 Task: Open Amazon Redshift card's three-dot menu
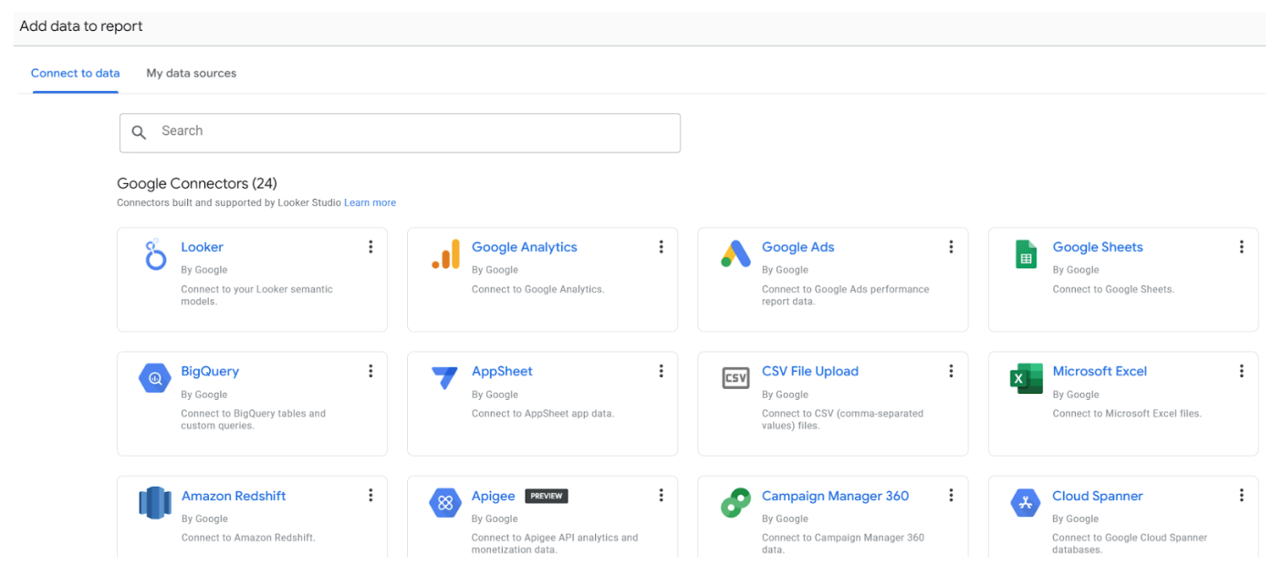tap(370, 495)
